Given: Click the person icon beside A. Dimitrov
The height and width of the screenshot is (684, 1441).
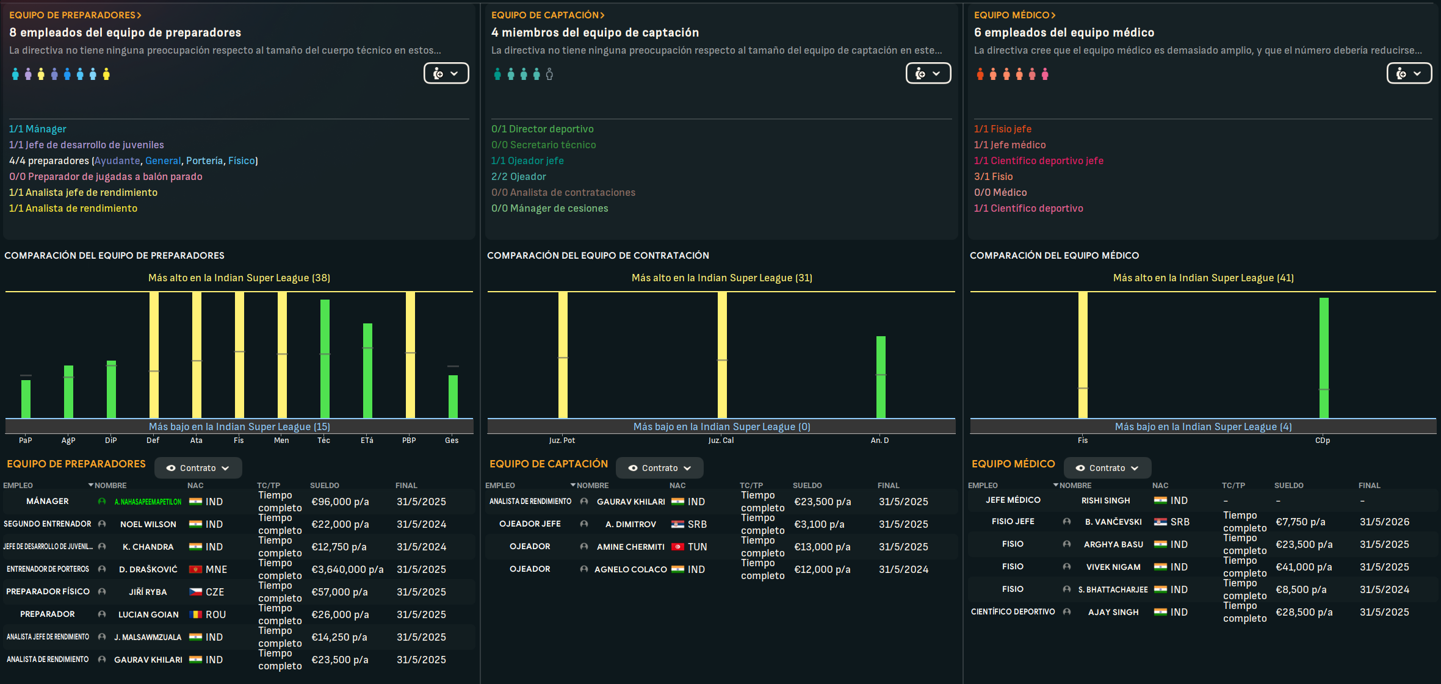Looking at the screenshot, I should tap(584, 524).
